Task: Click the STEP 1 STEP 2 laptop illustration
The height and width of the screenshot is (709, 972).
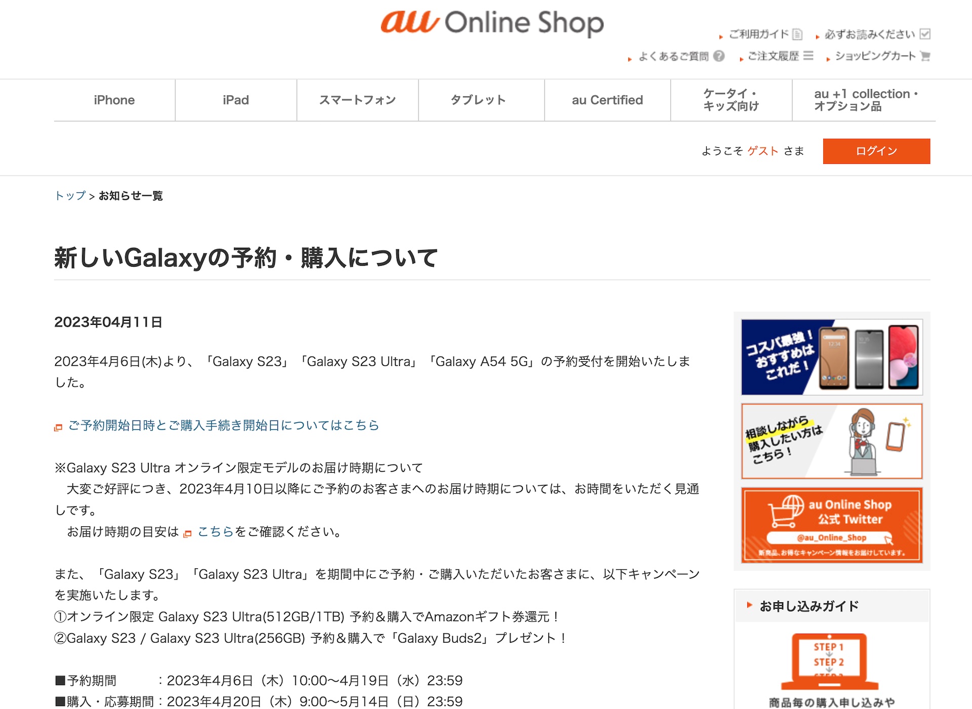Action: (x=829, y=661)
